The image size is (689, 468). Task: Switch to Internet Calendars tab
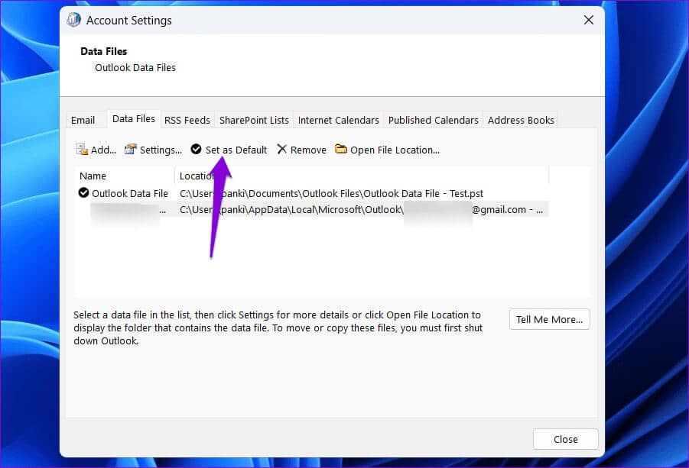tap(338, 120)
